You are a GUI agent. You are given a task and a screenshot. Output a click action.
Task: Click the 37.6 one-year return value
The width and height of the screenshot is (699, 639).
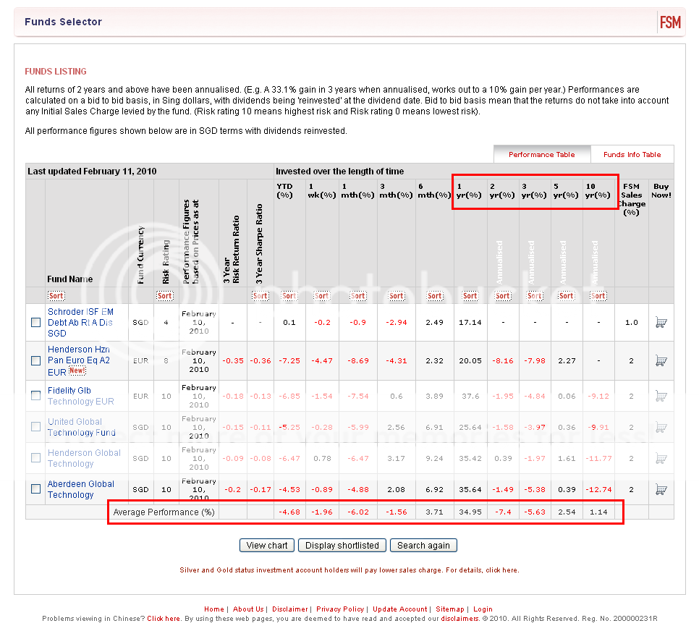pyautogui.click(x=470, y=396)
